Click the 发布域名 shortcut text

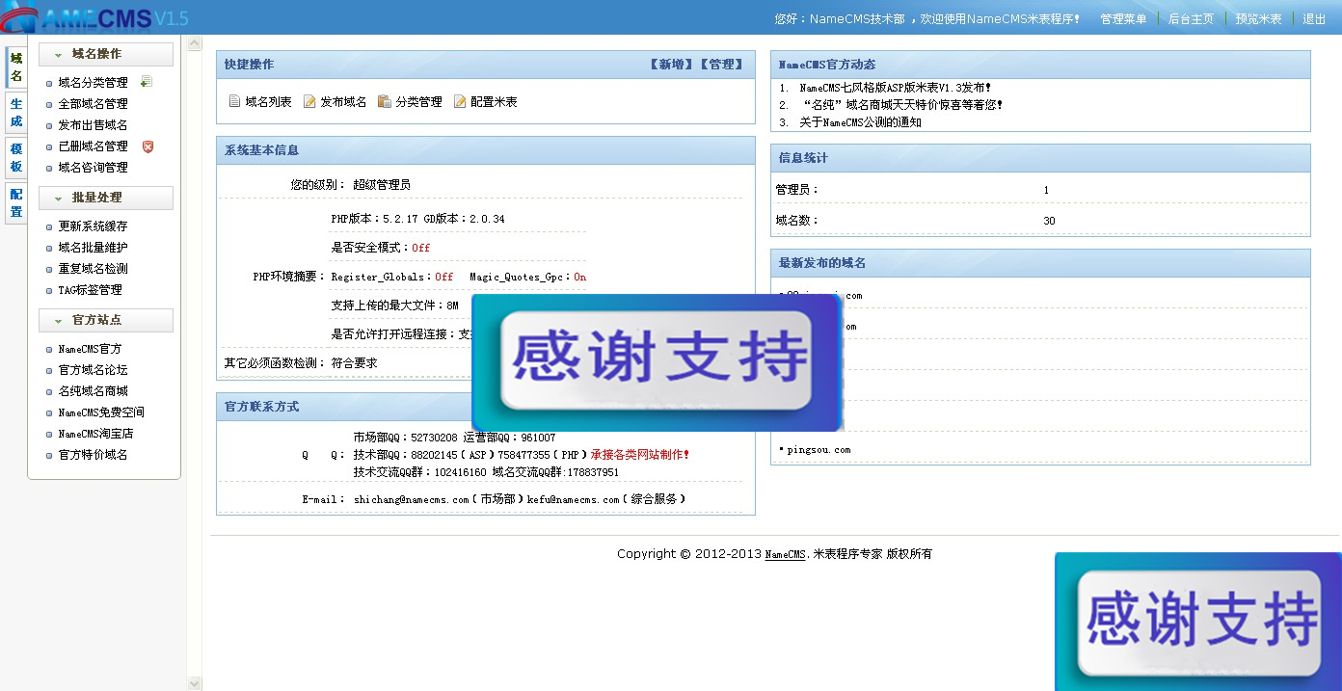(343, 102)
